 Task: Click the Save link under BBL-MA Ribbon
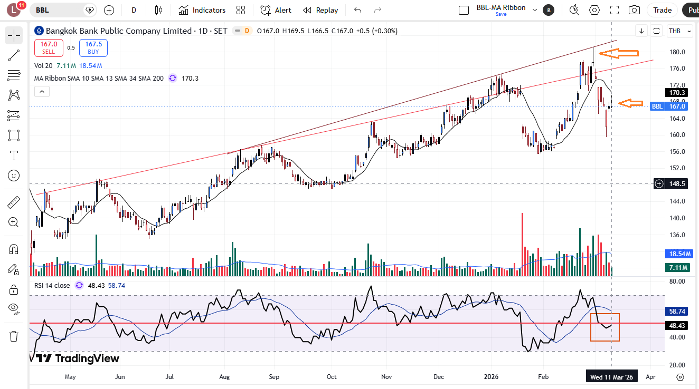coord(501,14)
